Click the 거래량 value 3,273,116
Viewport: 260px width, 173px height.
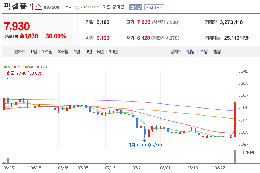point(231,22)
